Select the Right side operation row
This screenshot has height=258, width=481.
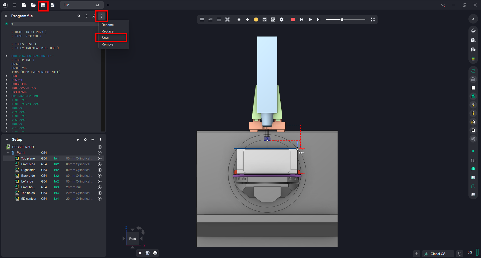pyautogui.click(x=28, y=170)
